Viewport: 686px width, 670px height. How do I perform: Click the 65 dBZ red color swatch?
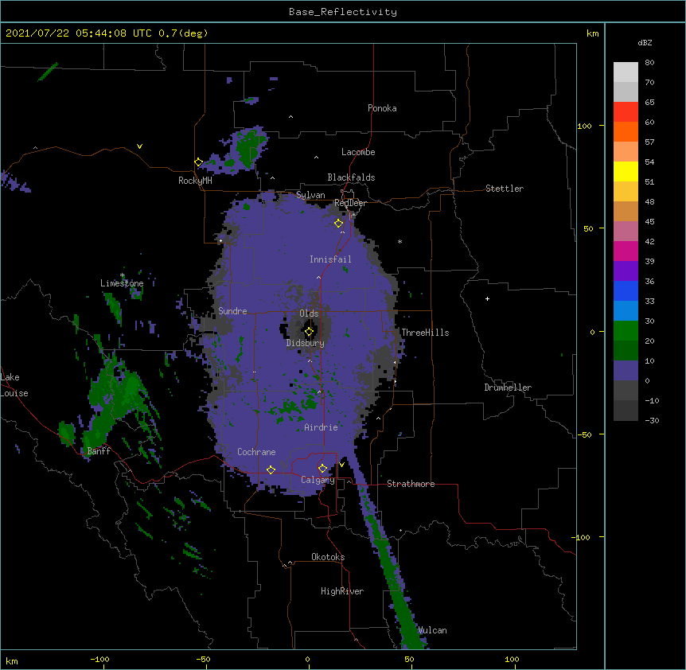click(626, 111)
